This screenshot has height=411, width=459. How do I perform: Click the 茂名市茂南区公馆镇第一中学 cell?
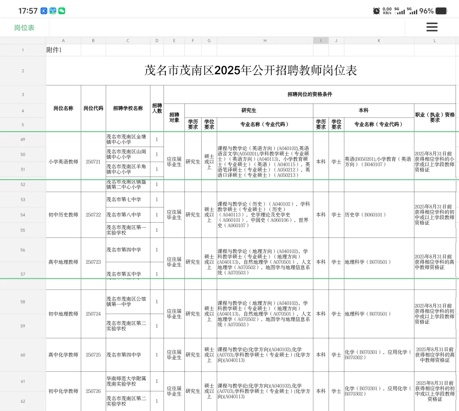click(128, 301)
